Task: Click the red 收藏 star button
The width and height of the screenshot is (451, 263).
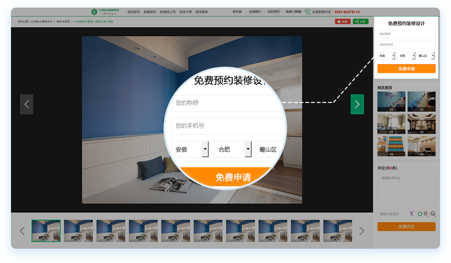Action: pyautogui.click(x=342, y=21)
